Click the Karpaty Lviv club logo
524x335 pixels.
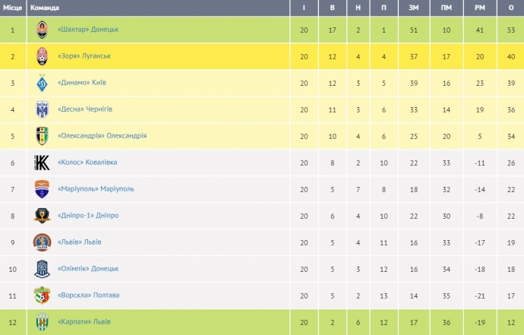pyautogui.click(x=43, y=322)
